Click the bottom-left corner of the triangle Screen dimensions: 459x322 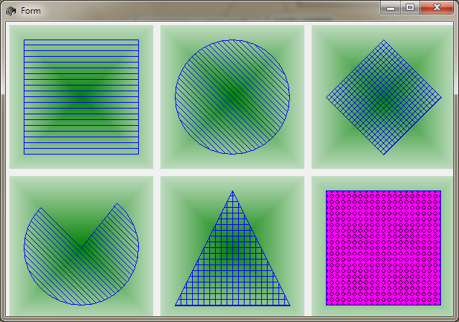click(x=176, y=305)
